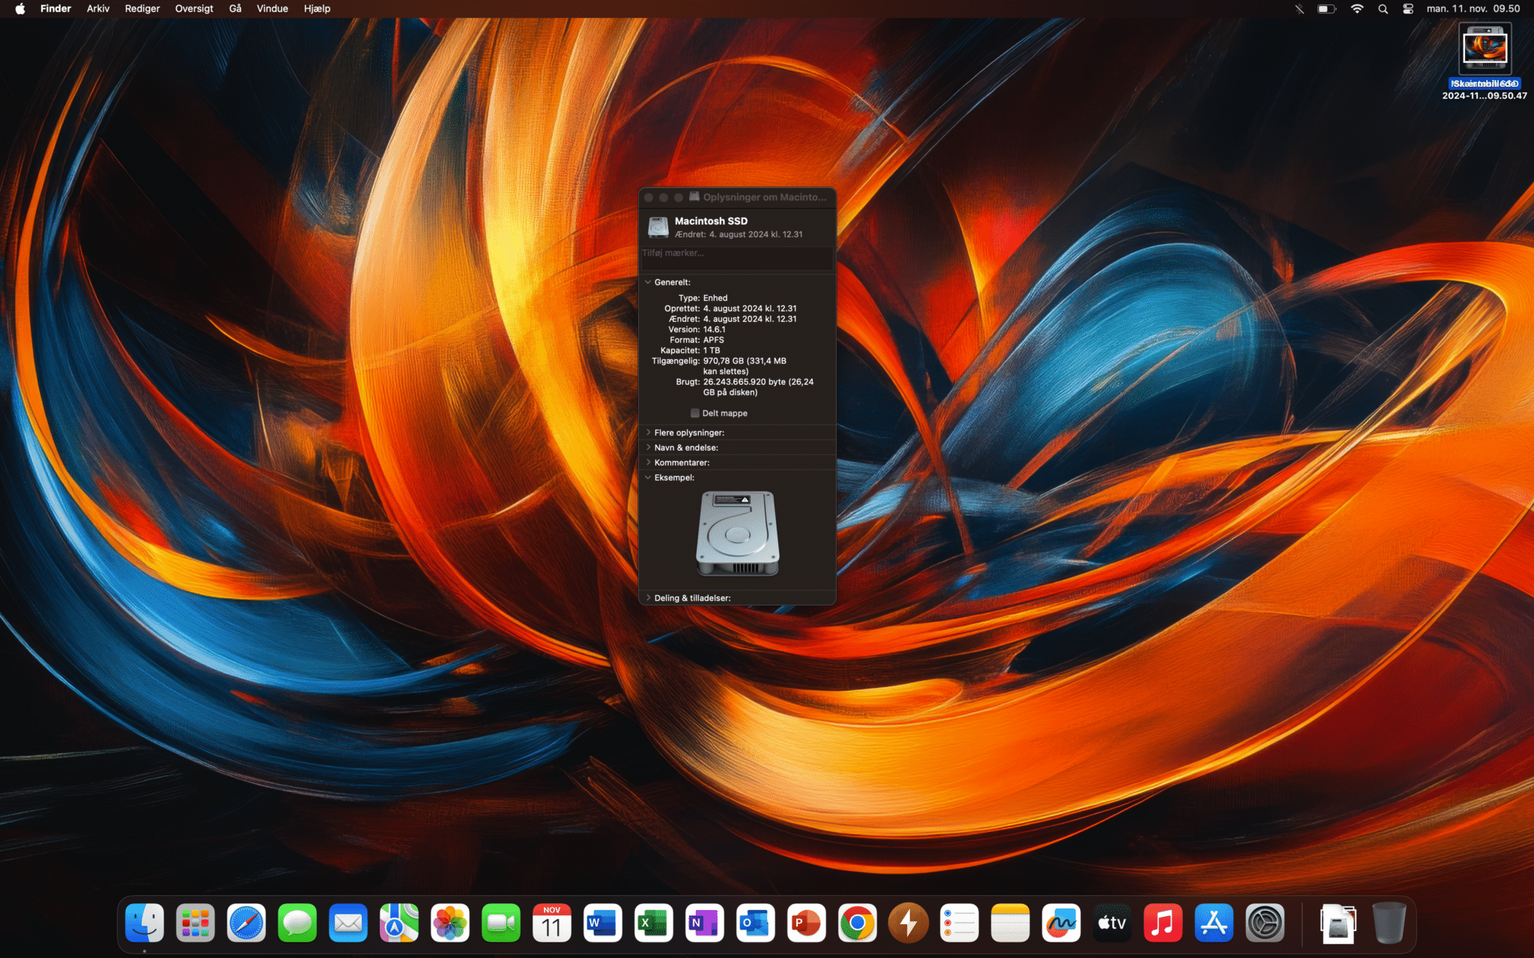The height and width of the screenshot is (958, 1534).
Task: Open the Trash in dock
Action: click(1389, 923)
